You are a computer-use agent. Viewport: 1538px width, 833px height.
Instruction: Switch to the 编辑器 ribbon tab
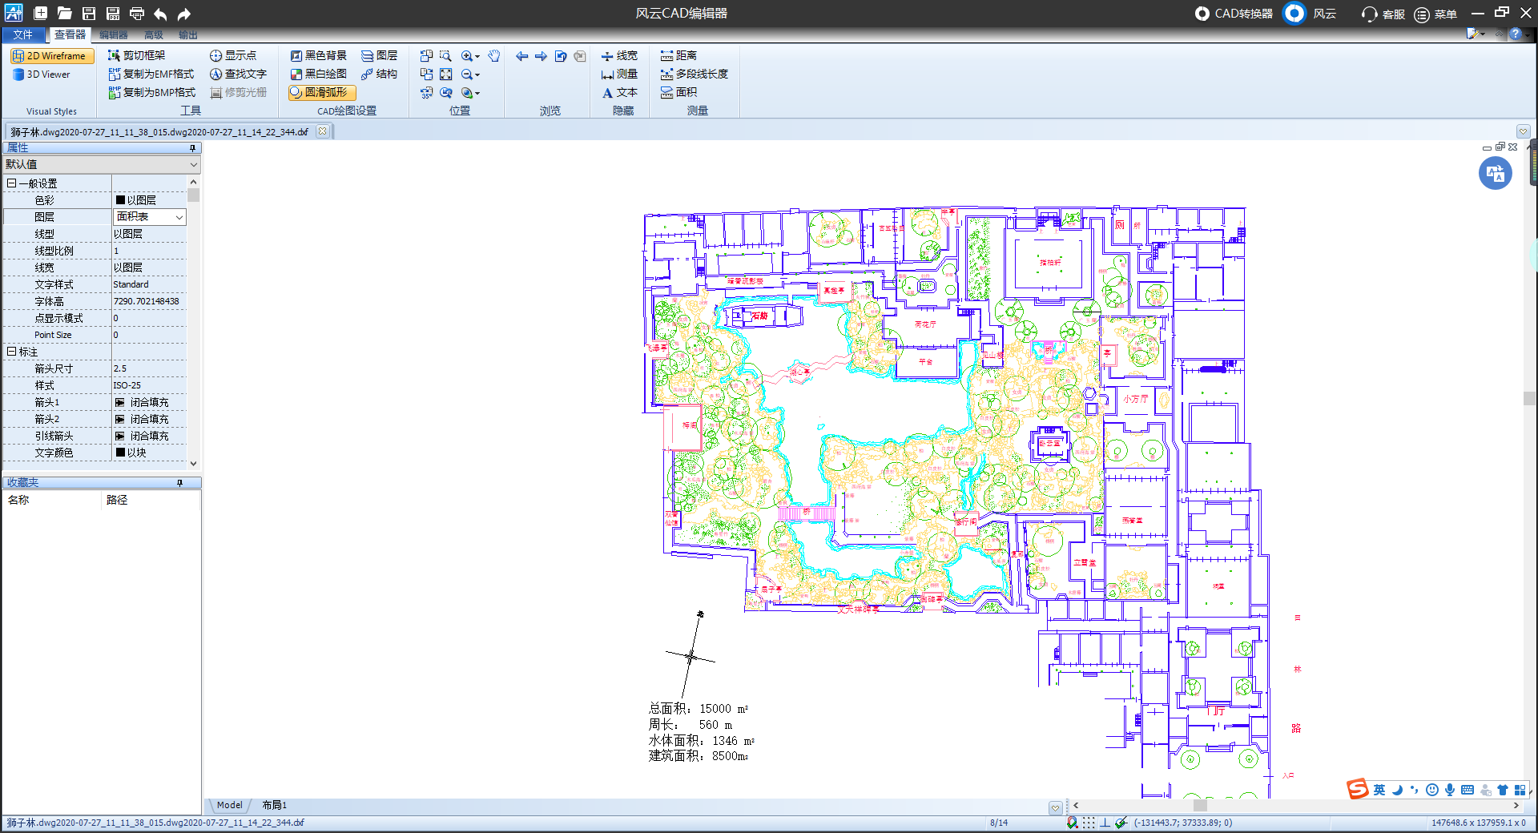[114, 35]
